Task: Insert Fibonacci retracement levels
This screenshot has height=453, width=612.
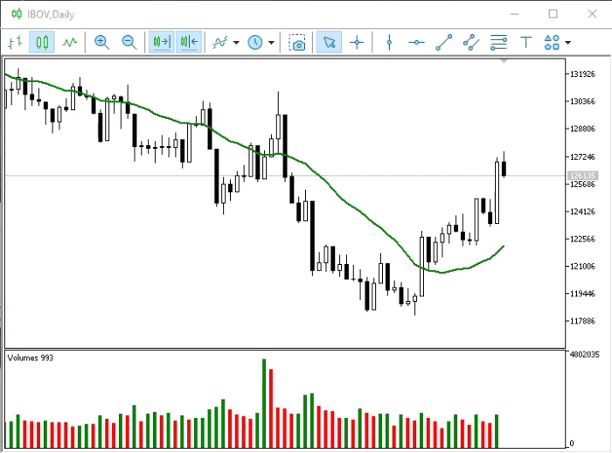Action: click(x=498, y=42)
